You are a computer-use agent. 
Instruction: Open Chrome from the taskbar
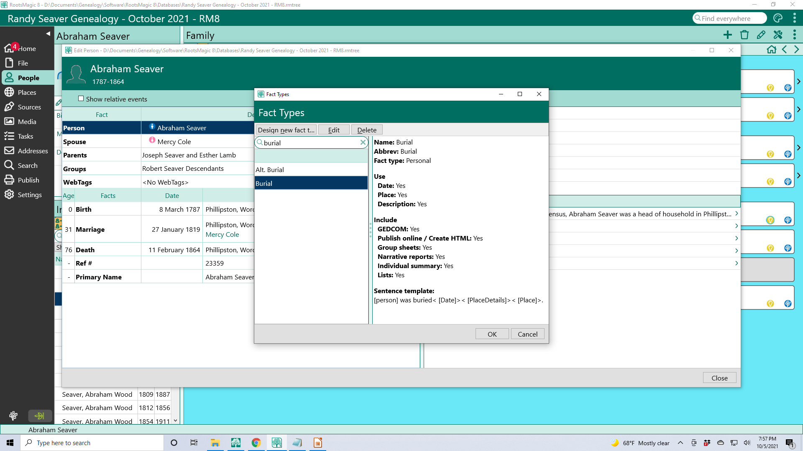click(x=256, y=443)
